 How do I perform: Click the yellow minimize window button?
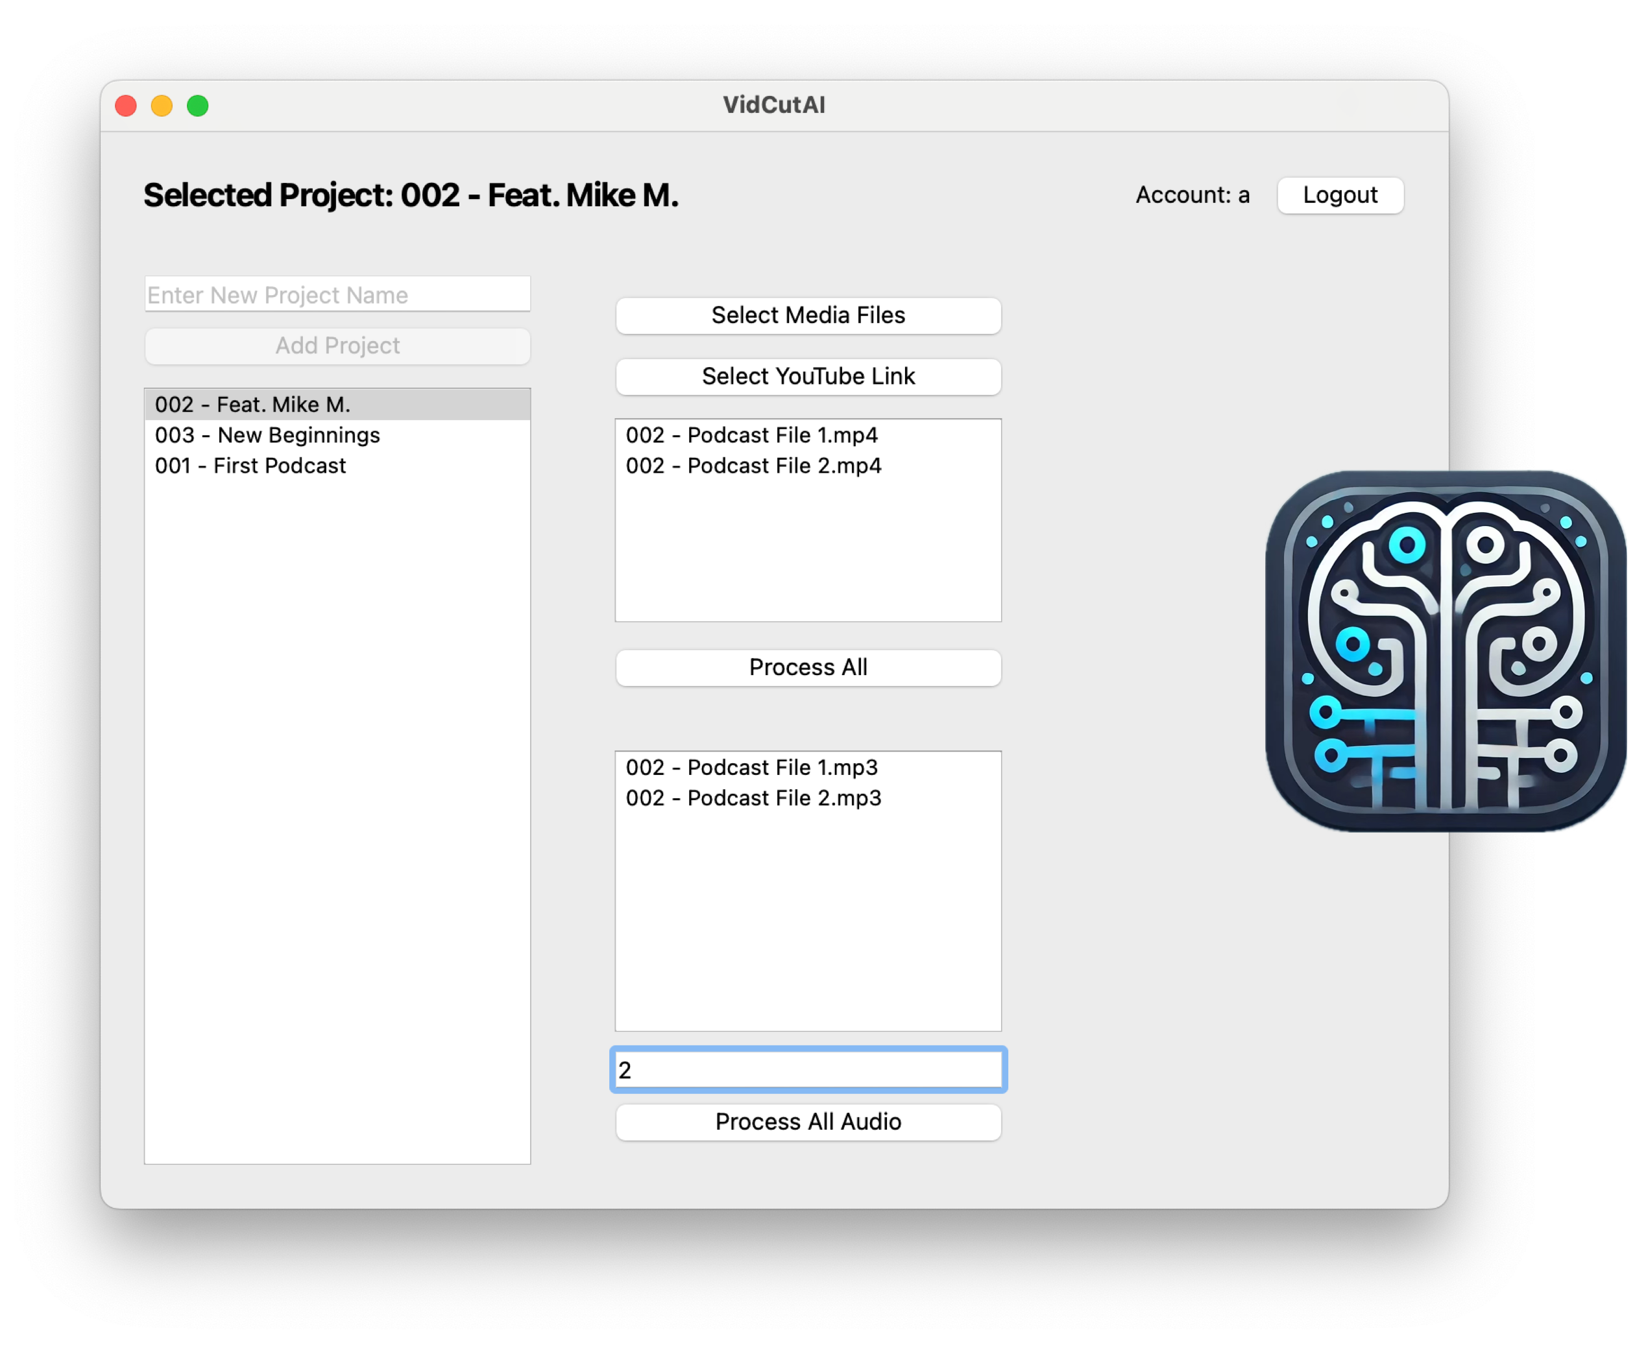tap(162, 106)
